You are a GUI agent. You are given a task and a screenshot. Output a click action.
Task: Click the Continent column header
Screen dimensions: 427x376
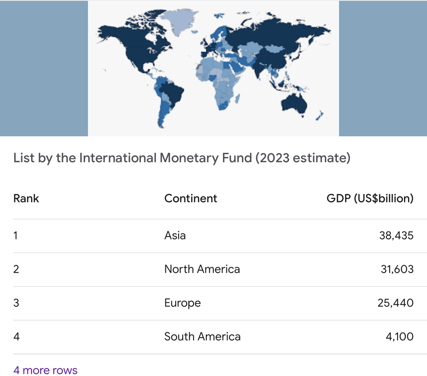[191, 198]
